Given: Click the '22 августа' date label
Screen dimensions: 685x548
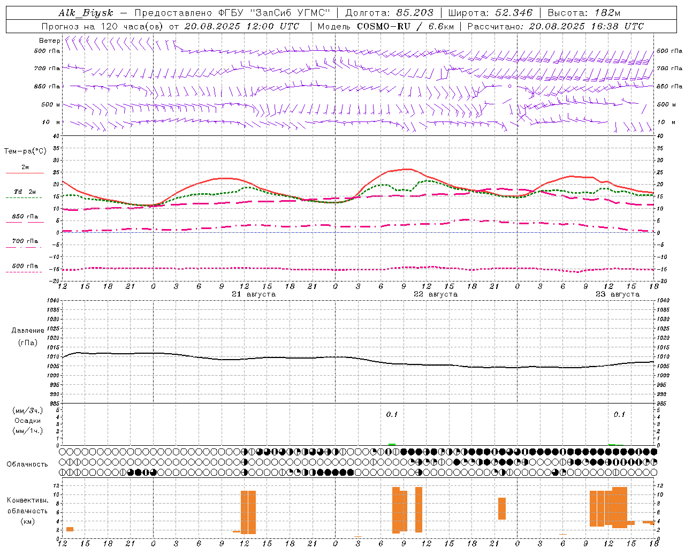Looking at the screenshot, I should [x=436, y=294].
